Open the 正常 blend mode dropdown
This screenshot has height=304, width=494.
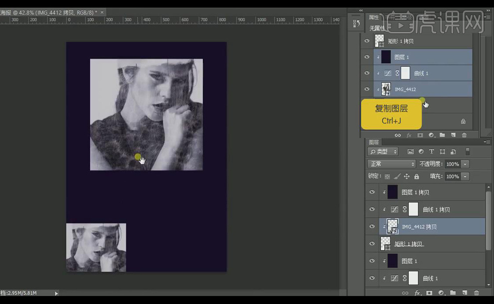[x=392, y=164]
